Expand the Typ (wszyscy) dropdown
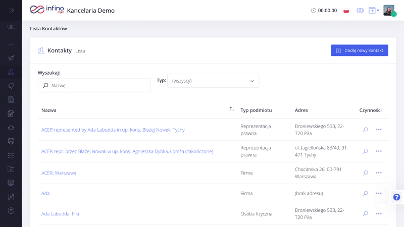404x227 pixels. (x=213, y=81)
